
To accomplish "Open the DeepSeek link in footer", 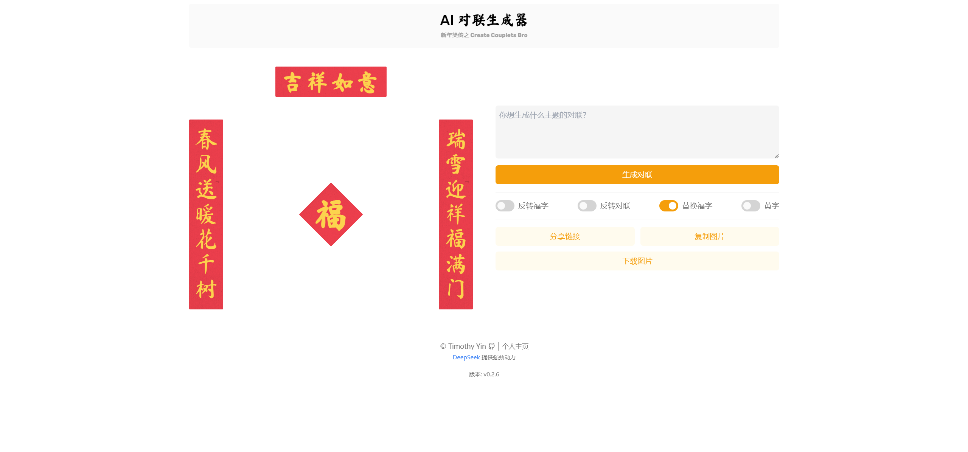I will 466,357.
